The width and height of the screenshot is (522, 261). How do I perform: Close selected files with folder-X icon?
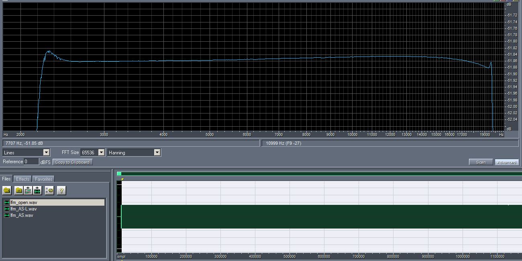18,190
